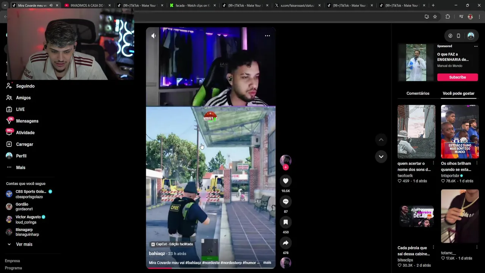Image resolution: width=485 pixels, height=273 pixels.
Task: Share the video with the arrow icon
Action: [x=286, y=243]
